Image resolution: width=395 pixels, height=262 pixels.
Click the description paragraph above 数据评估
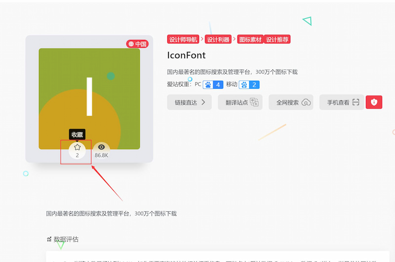(112, 214)
